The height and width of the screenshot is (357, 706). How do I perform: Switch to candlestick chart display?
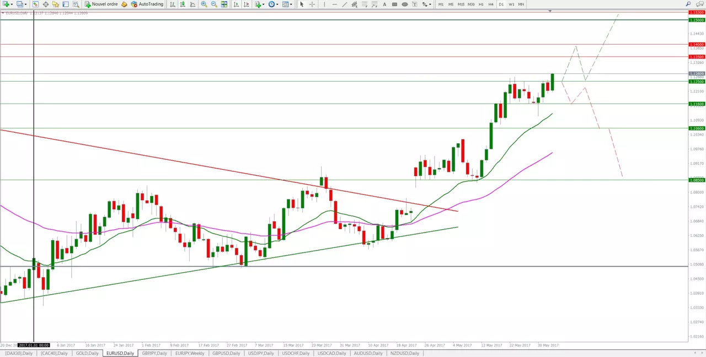coord(183,4)
